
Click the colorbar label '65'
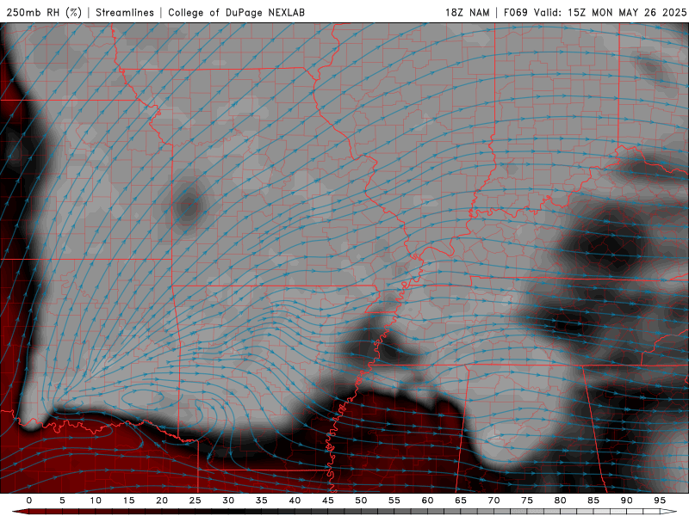point(461,501)
